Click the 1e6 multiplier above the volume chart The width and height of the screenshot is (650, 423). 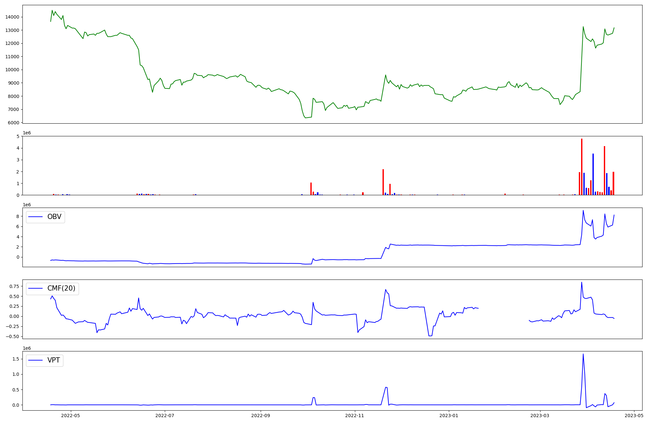(x=27, y=133)
